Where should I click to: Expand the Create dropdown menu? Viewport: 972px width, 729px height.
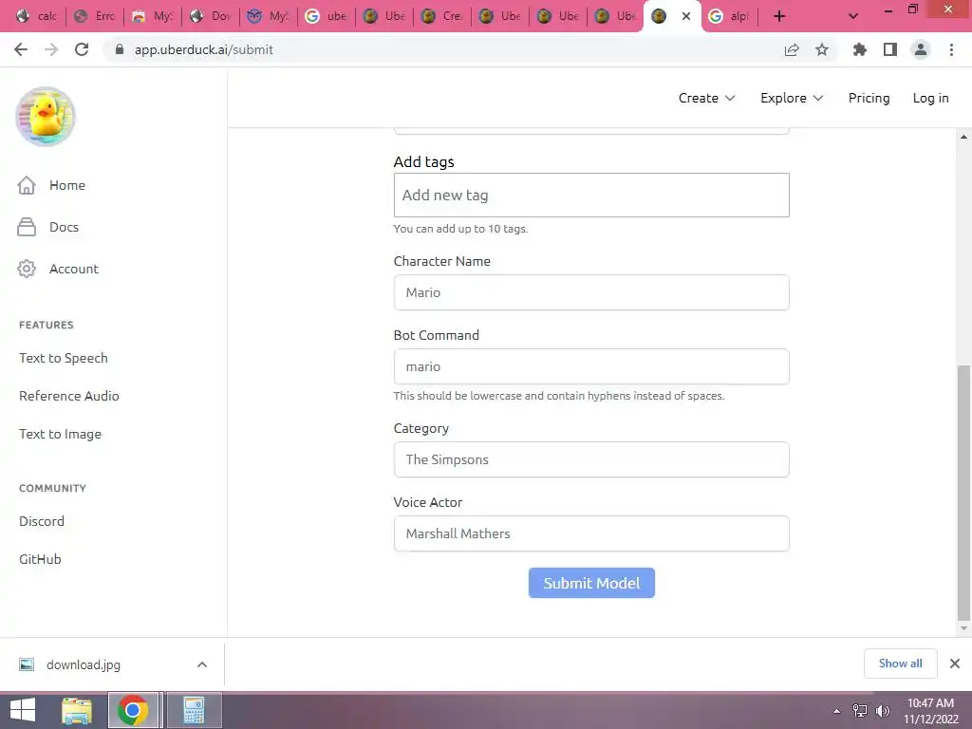coord(706,98)
